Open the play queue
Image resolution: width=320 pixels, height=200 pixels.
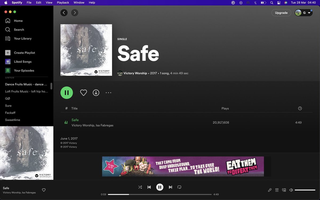point(277,190)
